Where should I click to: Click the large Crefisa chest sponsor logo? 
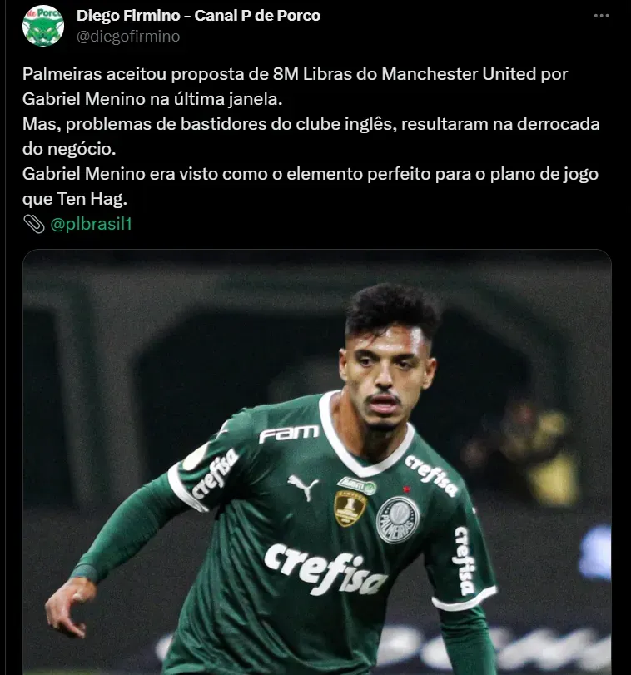tap(325, 569)
